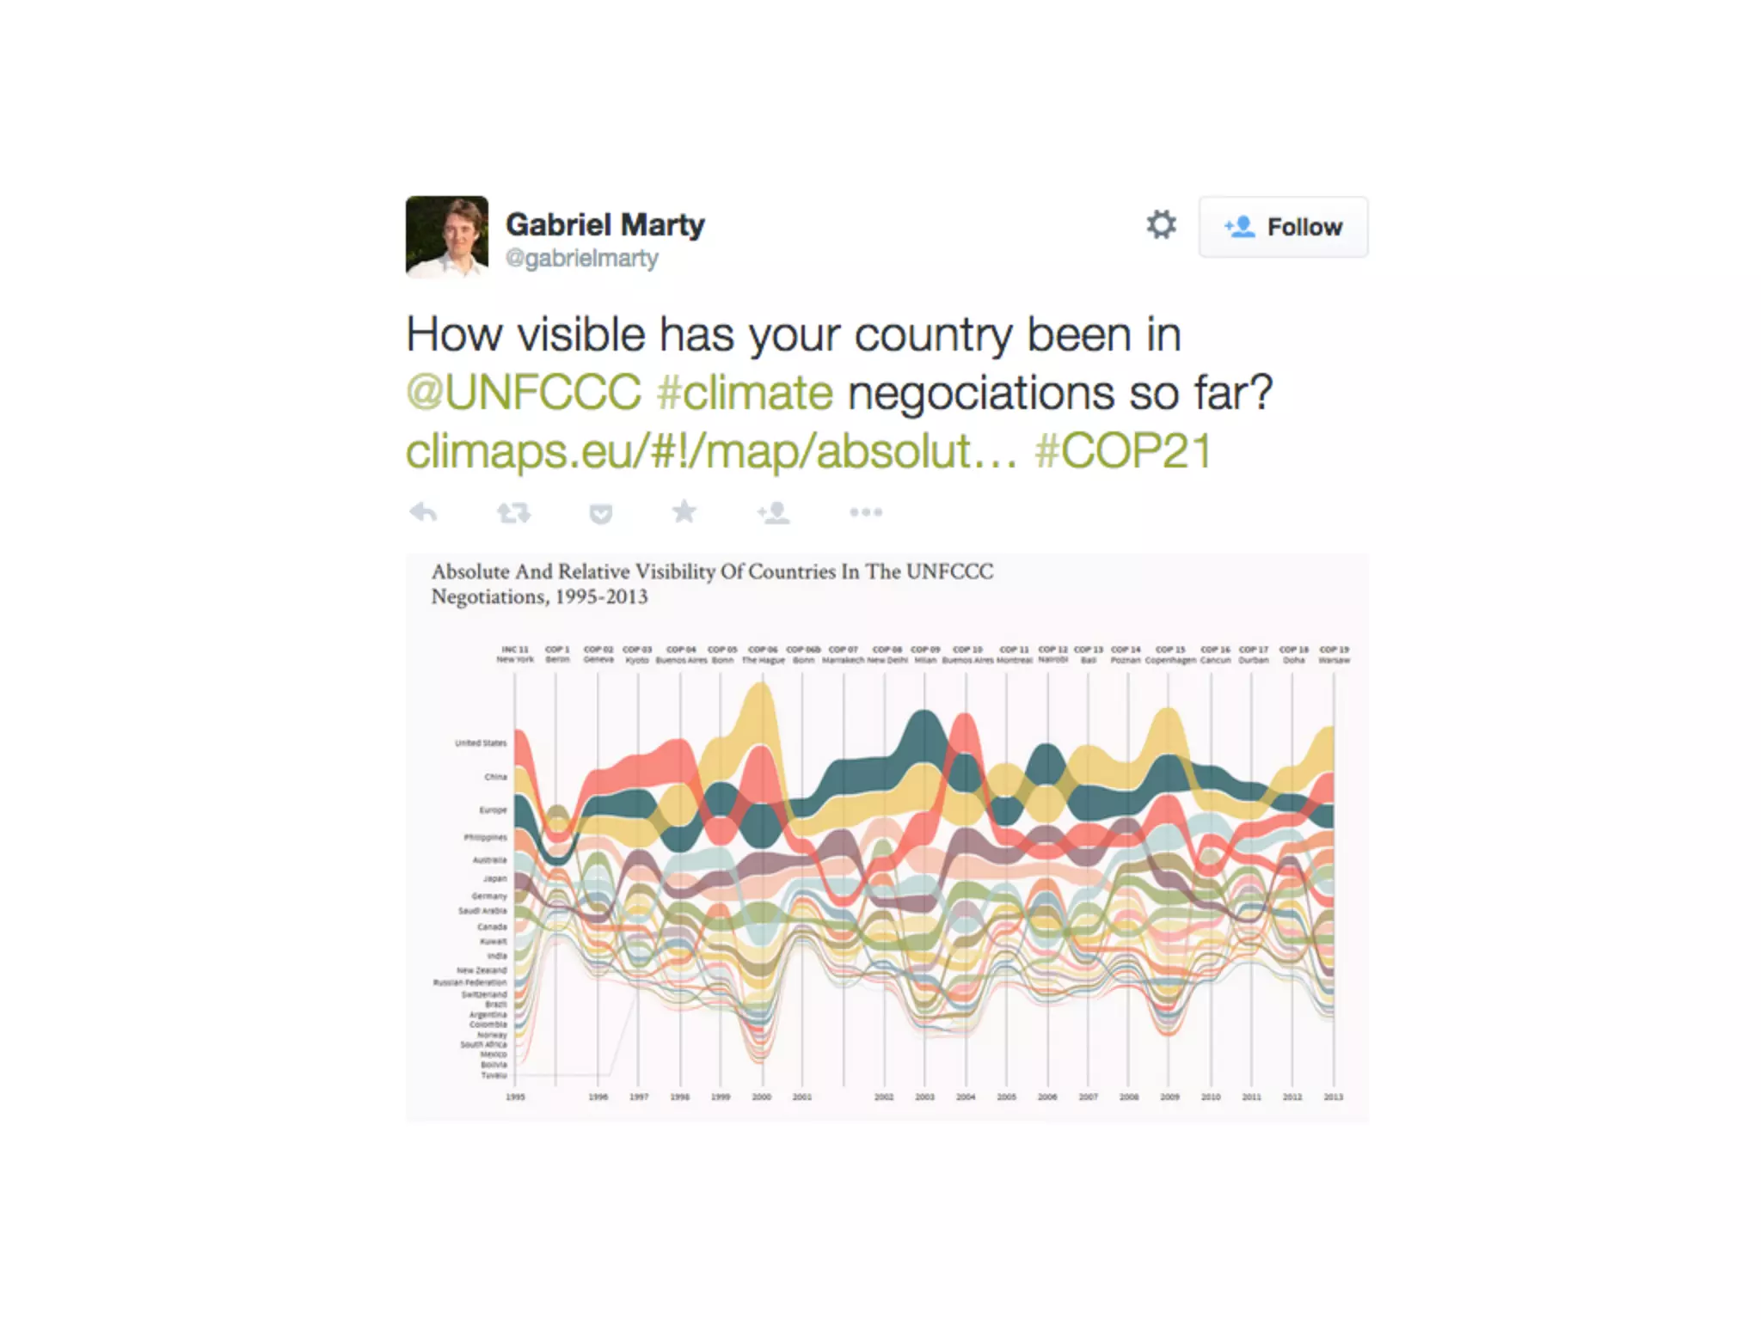The image size is (1761, 1320).
Task: Click the chart title text
Action: [712, 584]
